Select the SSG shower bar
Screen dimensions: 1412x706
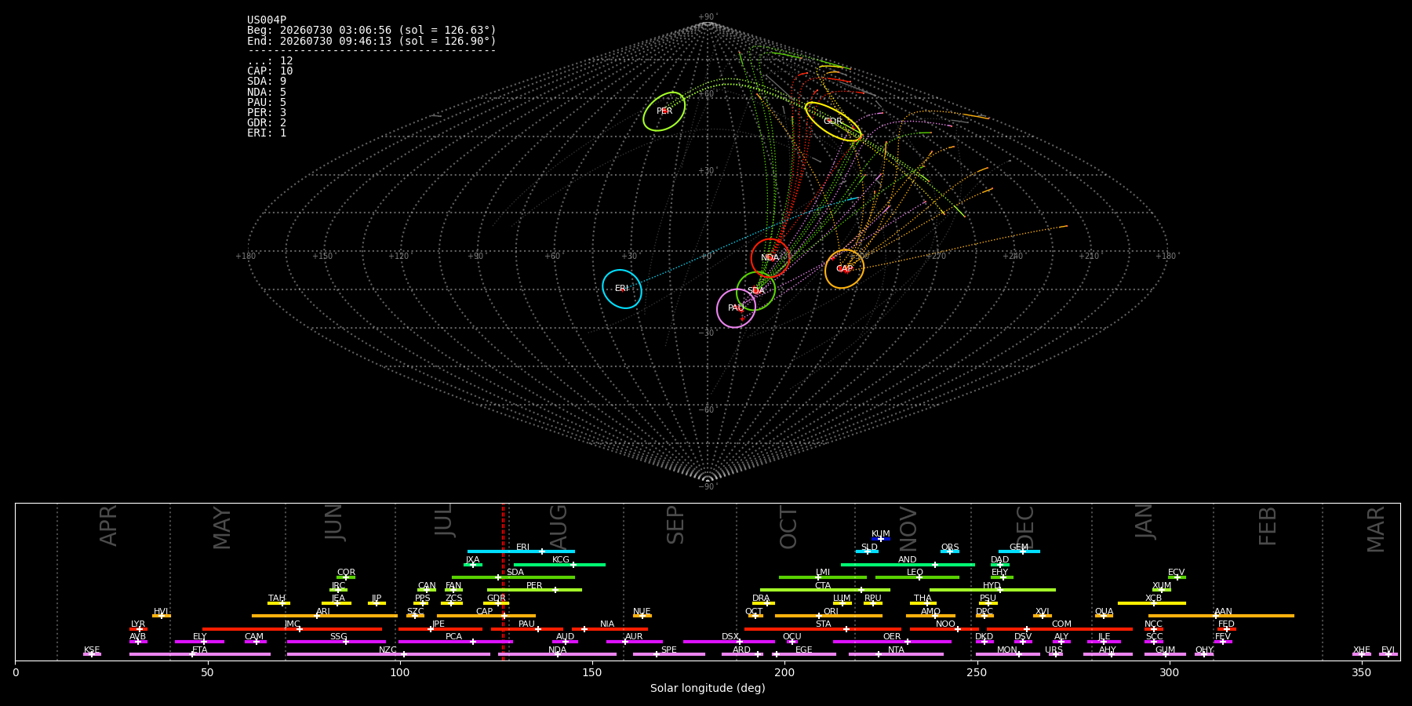[x=336, y=641]
